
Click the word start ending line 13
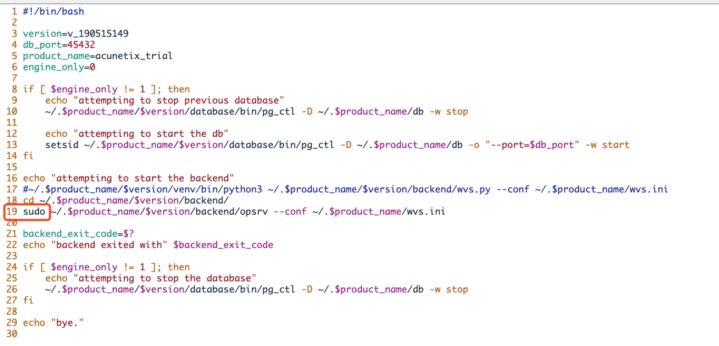click(x=615, y=145)
